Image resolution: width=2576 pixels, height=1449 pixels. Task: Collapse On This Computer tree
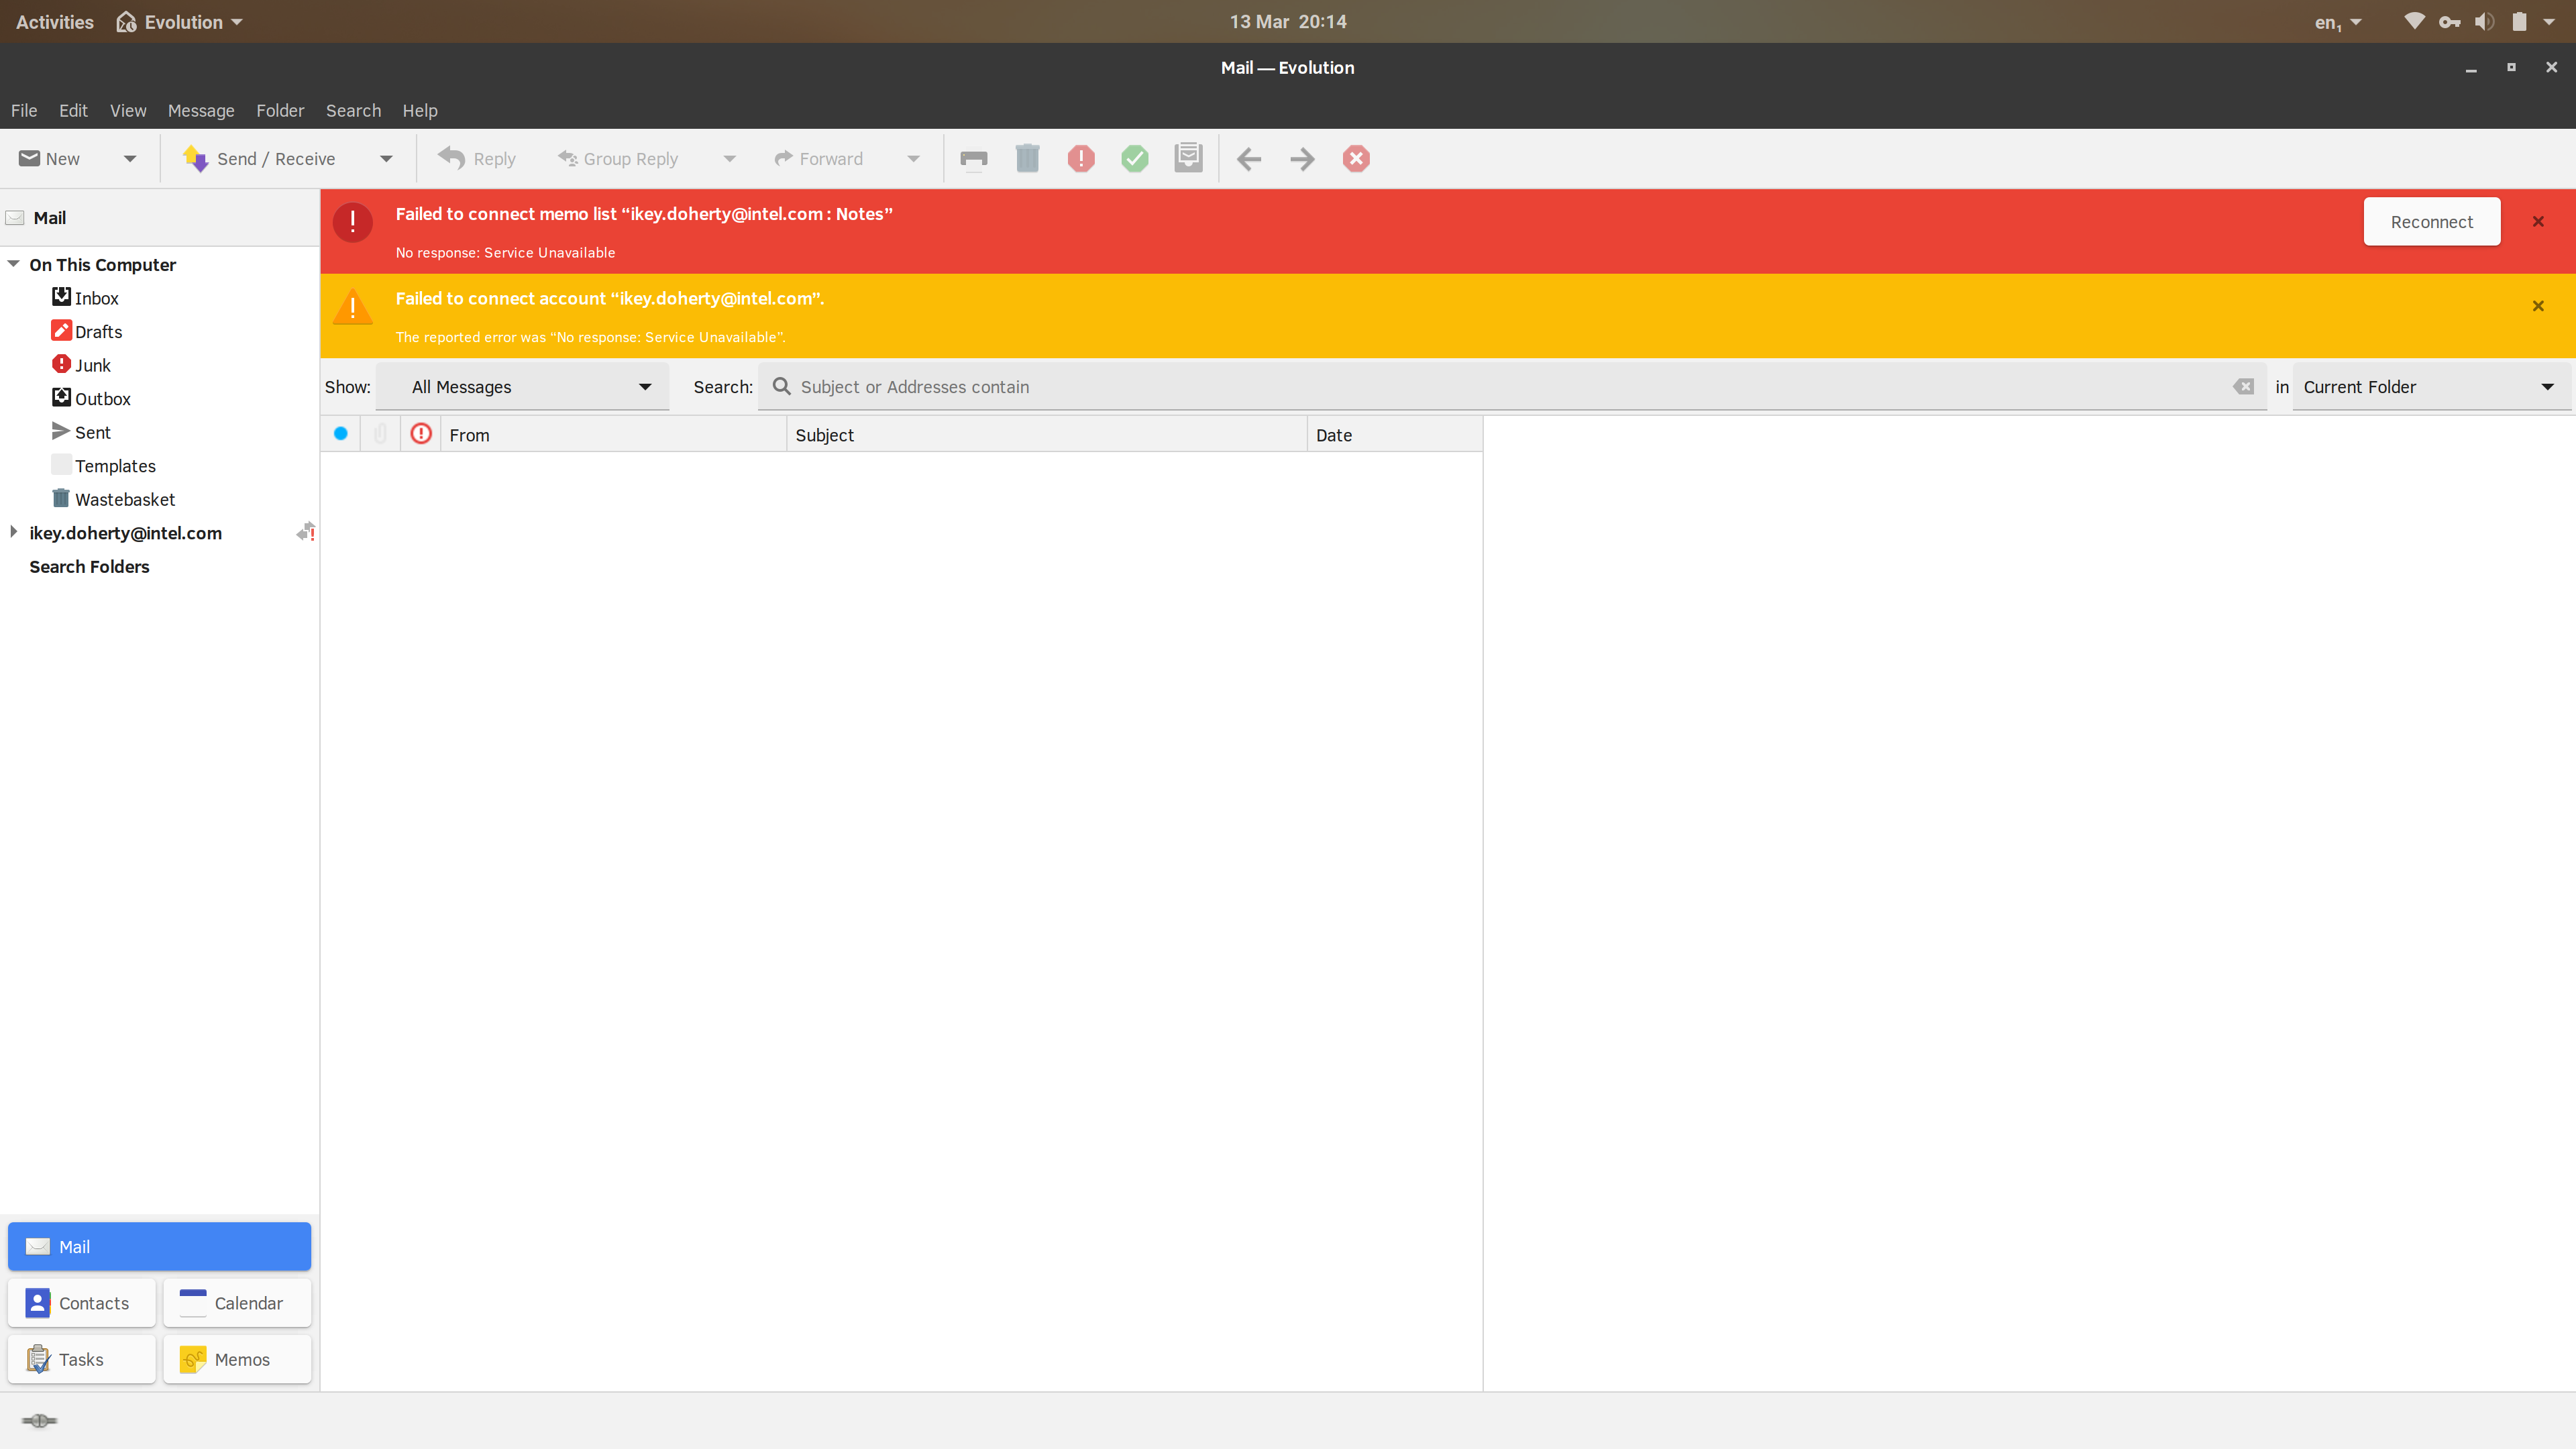tap(14, 264)
